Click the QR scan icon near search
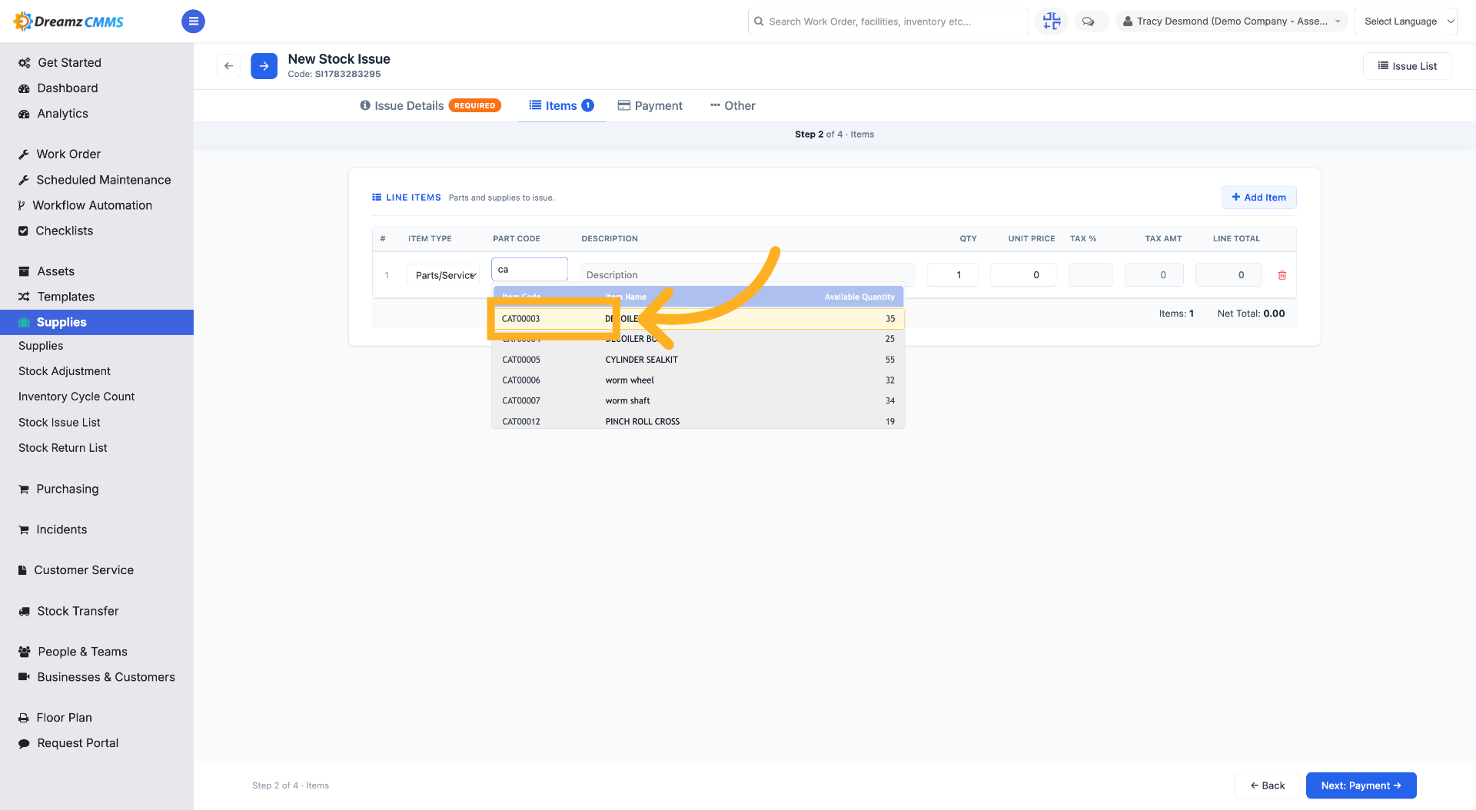The height and width of the screenshot is (810, 1476). (1051, 22)
